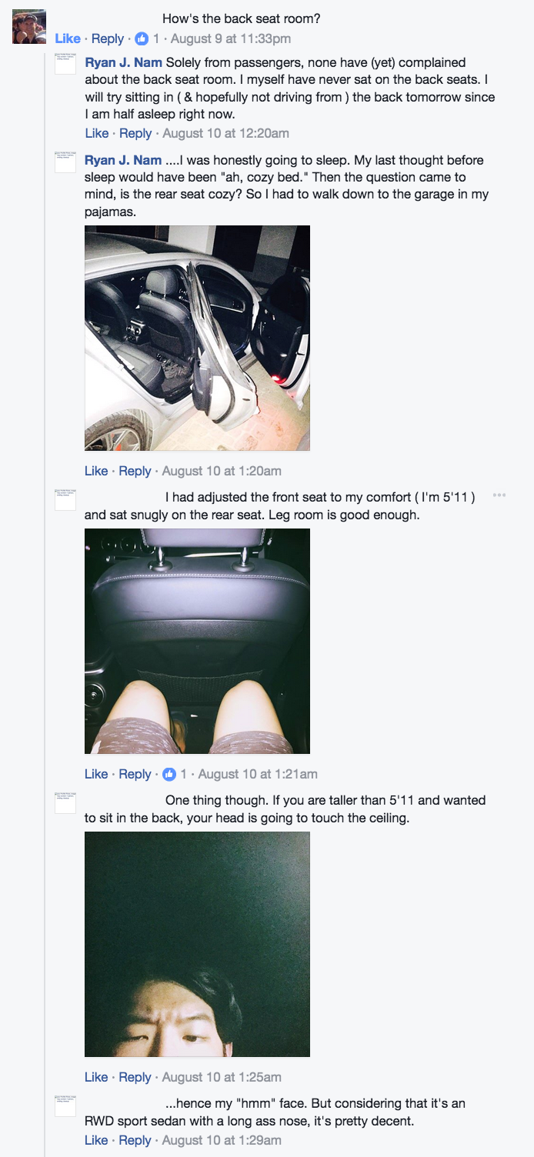The image size is (534, 1157).
Task: Open the photo of the white car with its doors open
Action: pos(197,338)
